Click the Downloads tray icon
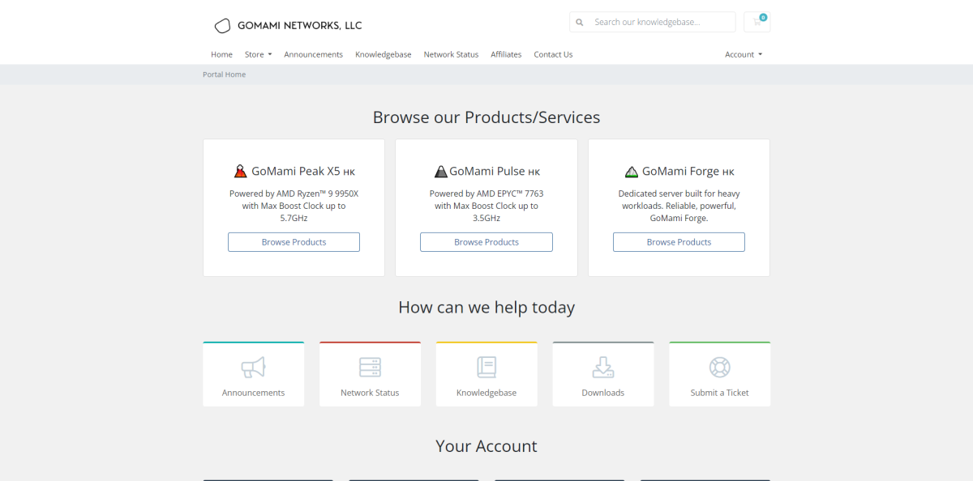This screenshot has height=481, width=973. pos(602,368)
